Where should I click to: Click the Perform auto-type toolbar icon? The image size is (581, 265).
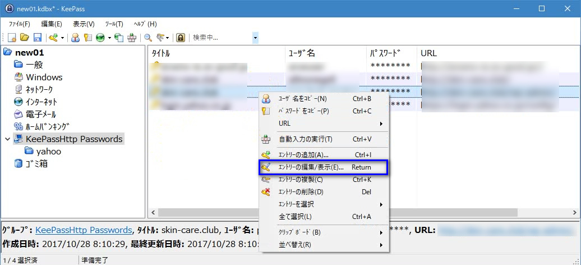[x=132, y=38]
